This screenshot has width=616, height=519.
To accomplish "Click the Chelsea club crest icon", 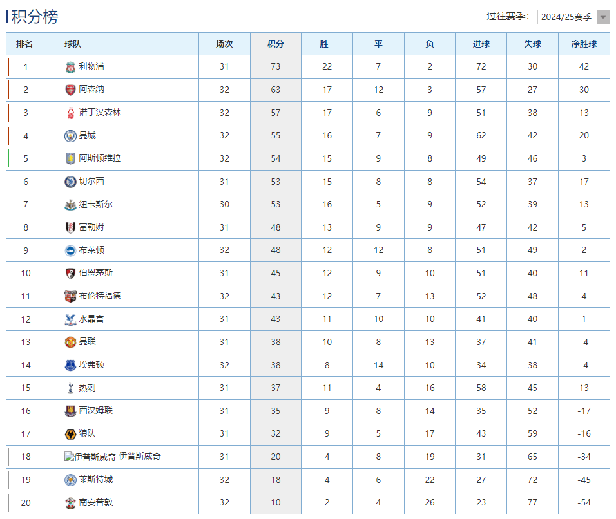I will pyautogui.click(x=70, y=182).
